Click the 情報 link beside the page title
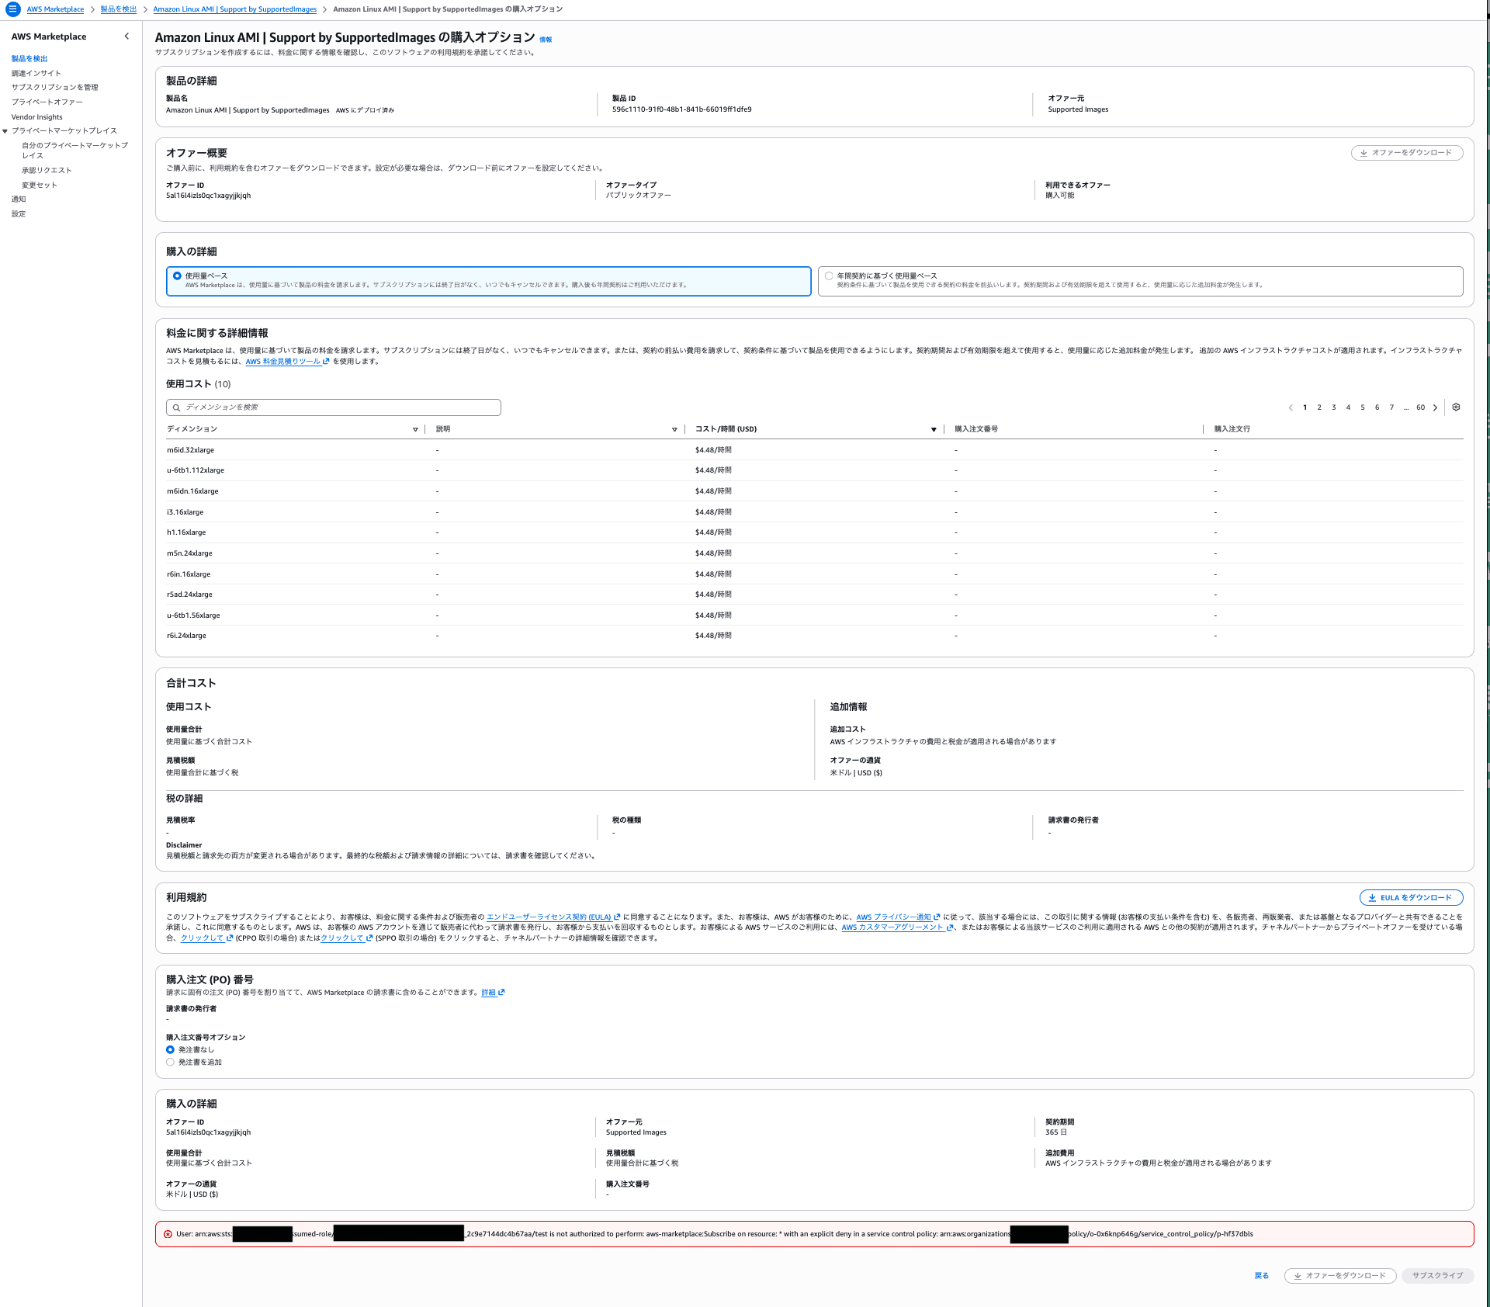The width and height of the screenshot is (1490, 1307). click(x=546, y=40)
